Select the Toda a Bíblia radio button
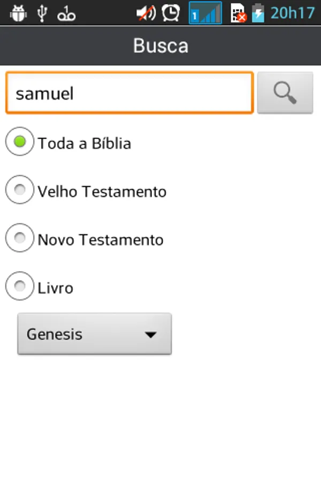This screenshot has height=482, width=321. (x=20, y=142)
